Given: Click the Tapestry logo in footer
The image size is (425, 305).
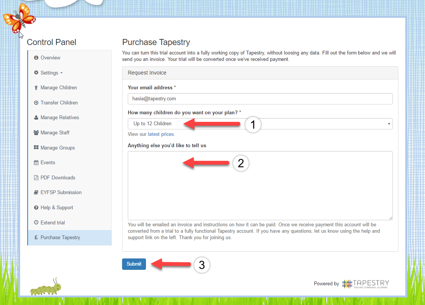Looking at the screenshot, I should click(365, 284).
